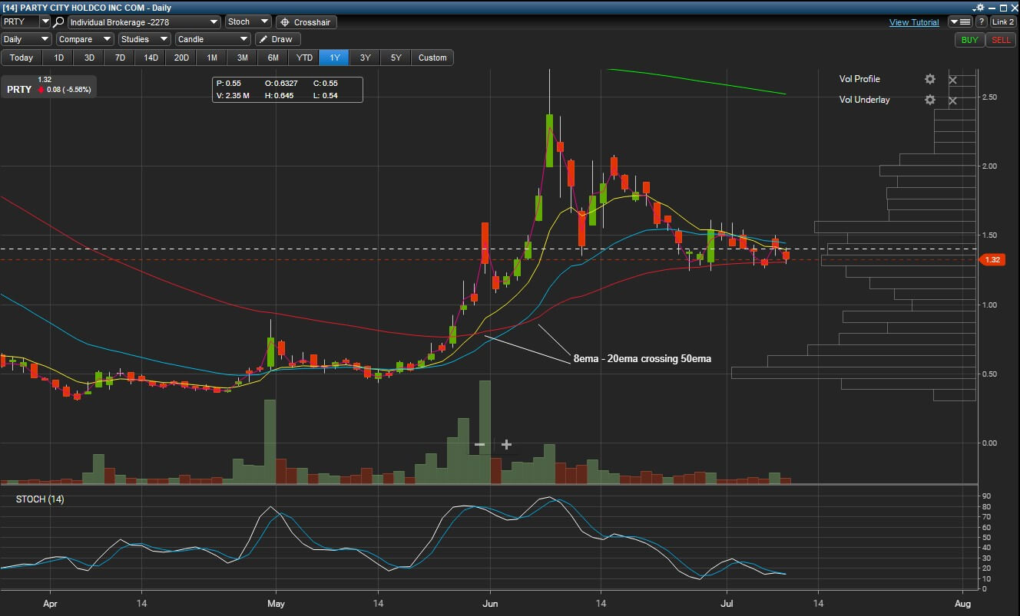Select the 3Y time range

tap(366, 58)
